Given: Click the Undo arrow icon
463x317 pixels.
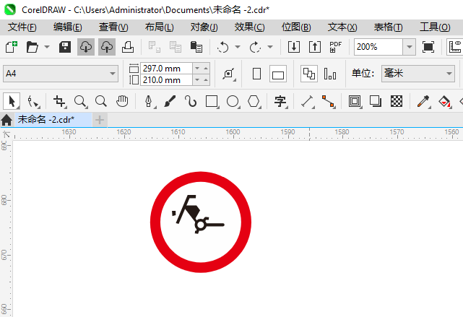Looking at the screenshot, I should pyautogui.click(x=223, y=47).
